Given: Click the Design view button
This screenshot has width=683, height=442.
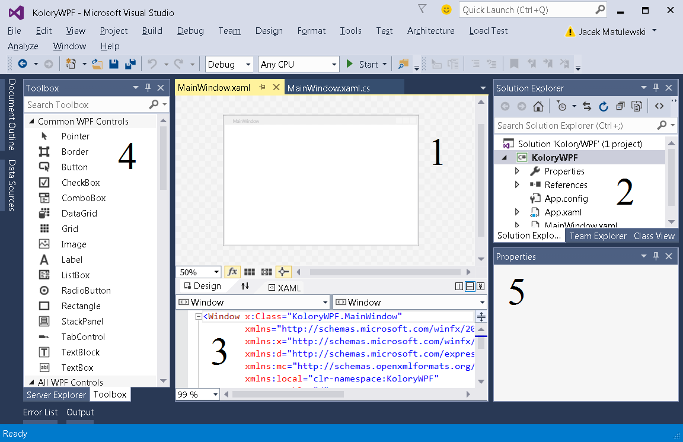Looking at the screenshot, I should [x=203, y=286].
